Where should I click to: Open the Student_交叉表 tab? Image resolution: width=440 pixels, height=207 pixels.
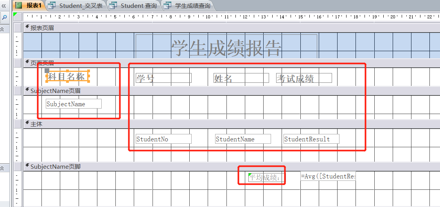81,5
